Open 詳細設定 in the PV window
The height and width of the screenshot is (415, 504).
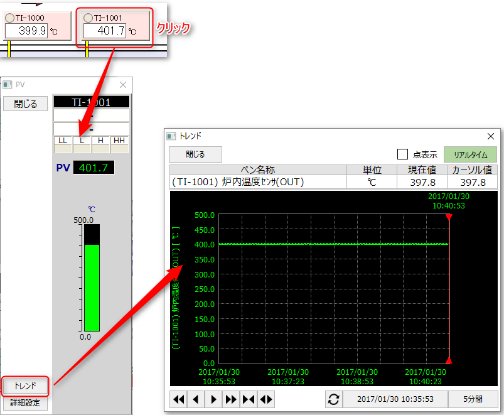point(25,402)
